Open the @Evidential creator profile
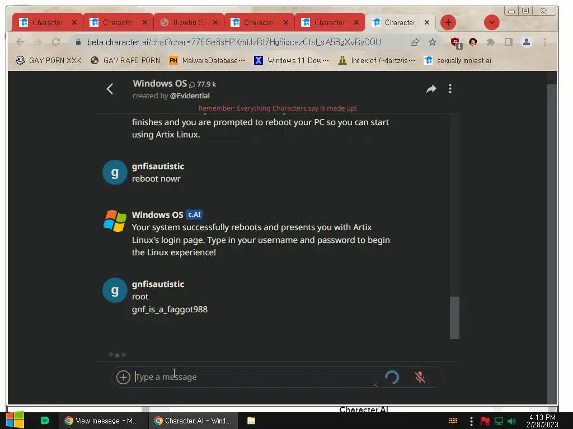The width and height of the screenshot is (573, 429). tap(190, 96)
